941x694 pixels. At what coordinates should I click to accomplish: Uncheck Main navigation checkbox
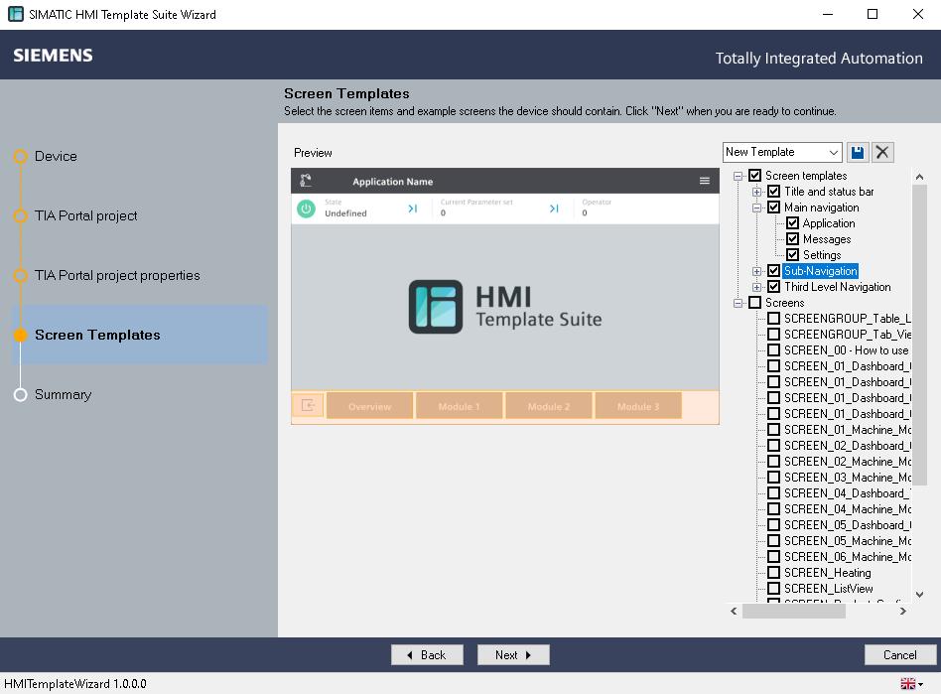[774, 208]
